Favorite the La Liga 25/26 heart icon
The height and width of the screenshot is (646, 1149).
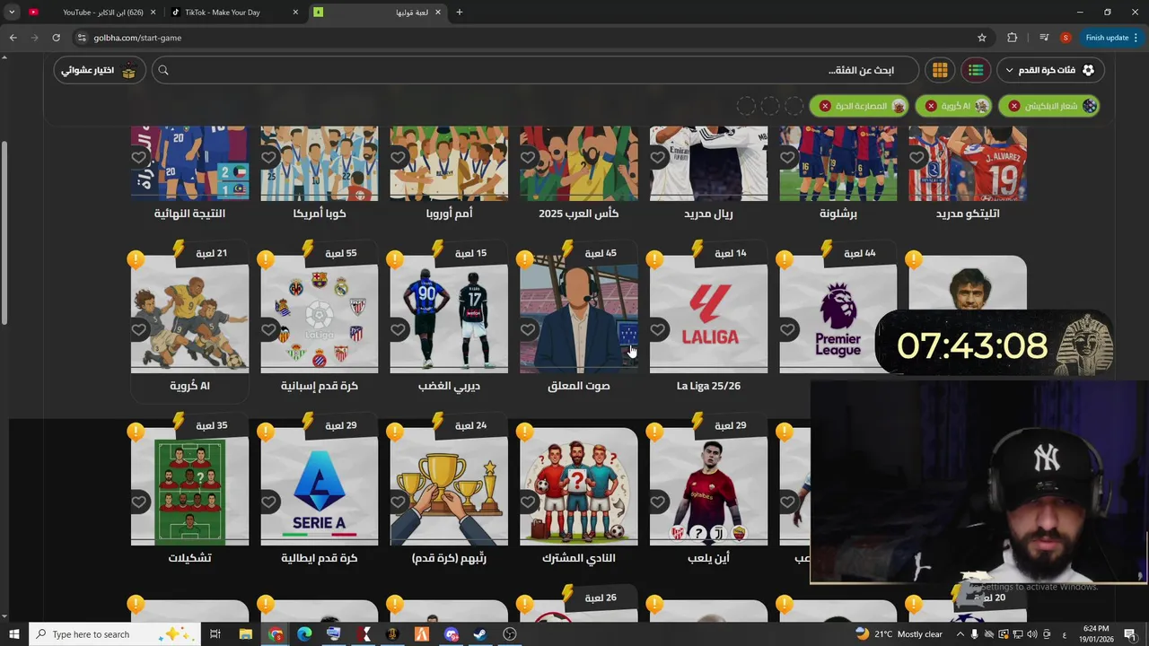(x=657, y=330)
